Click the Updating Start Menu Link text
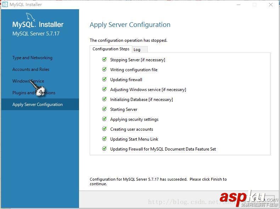The height and width of the screenshot is (209, 280). (x=134, y=139)
